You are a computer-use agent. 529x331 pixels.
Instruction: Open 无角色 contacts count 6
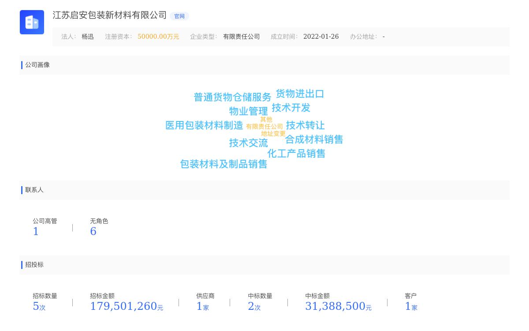click(93, 232)
